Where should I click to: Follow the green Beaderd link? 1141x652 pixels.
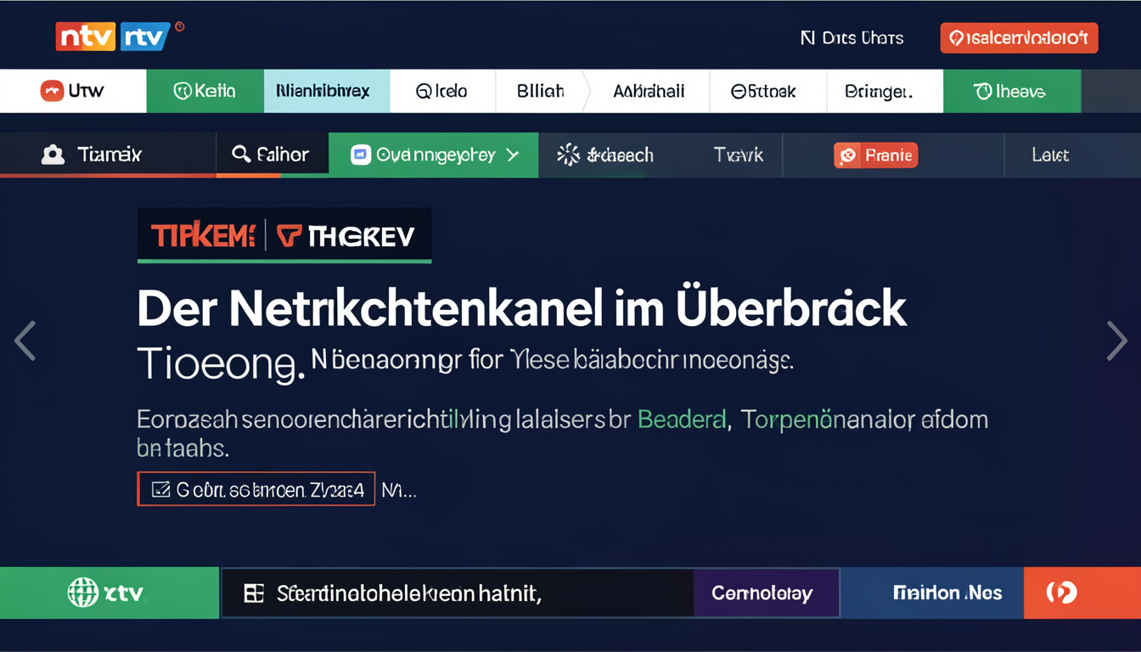click(682, 419)
